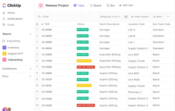This screenshot has width=175, height=111.
Task: Open Notifications in sidebar
Action: [15, 19]
